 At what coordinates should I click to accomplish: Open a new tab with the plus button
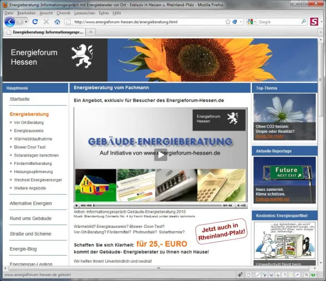(91, 32)
